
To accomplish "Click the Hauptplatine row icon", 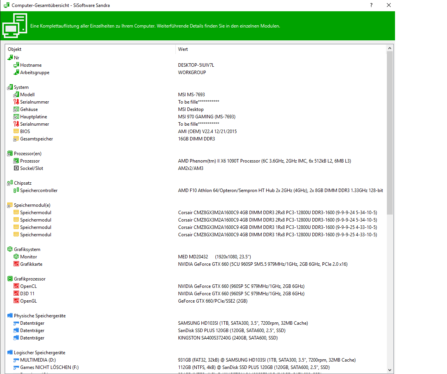I will tap(16, 117).
